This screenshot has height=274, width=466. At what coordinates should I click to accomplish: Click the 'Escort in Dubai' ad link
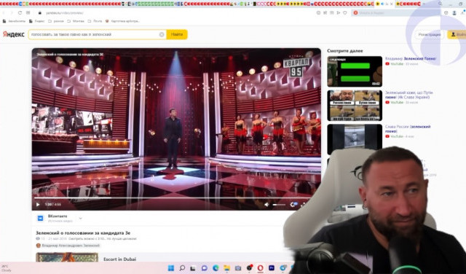coord(119,259)
